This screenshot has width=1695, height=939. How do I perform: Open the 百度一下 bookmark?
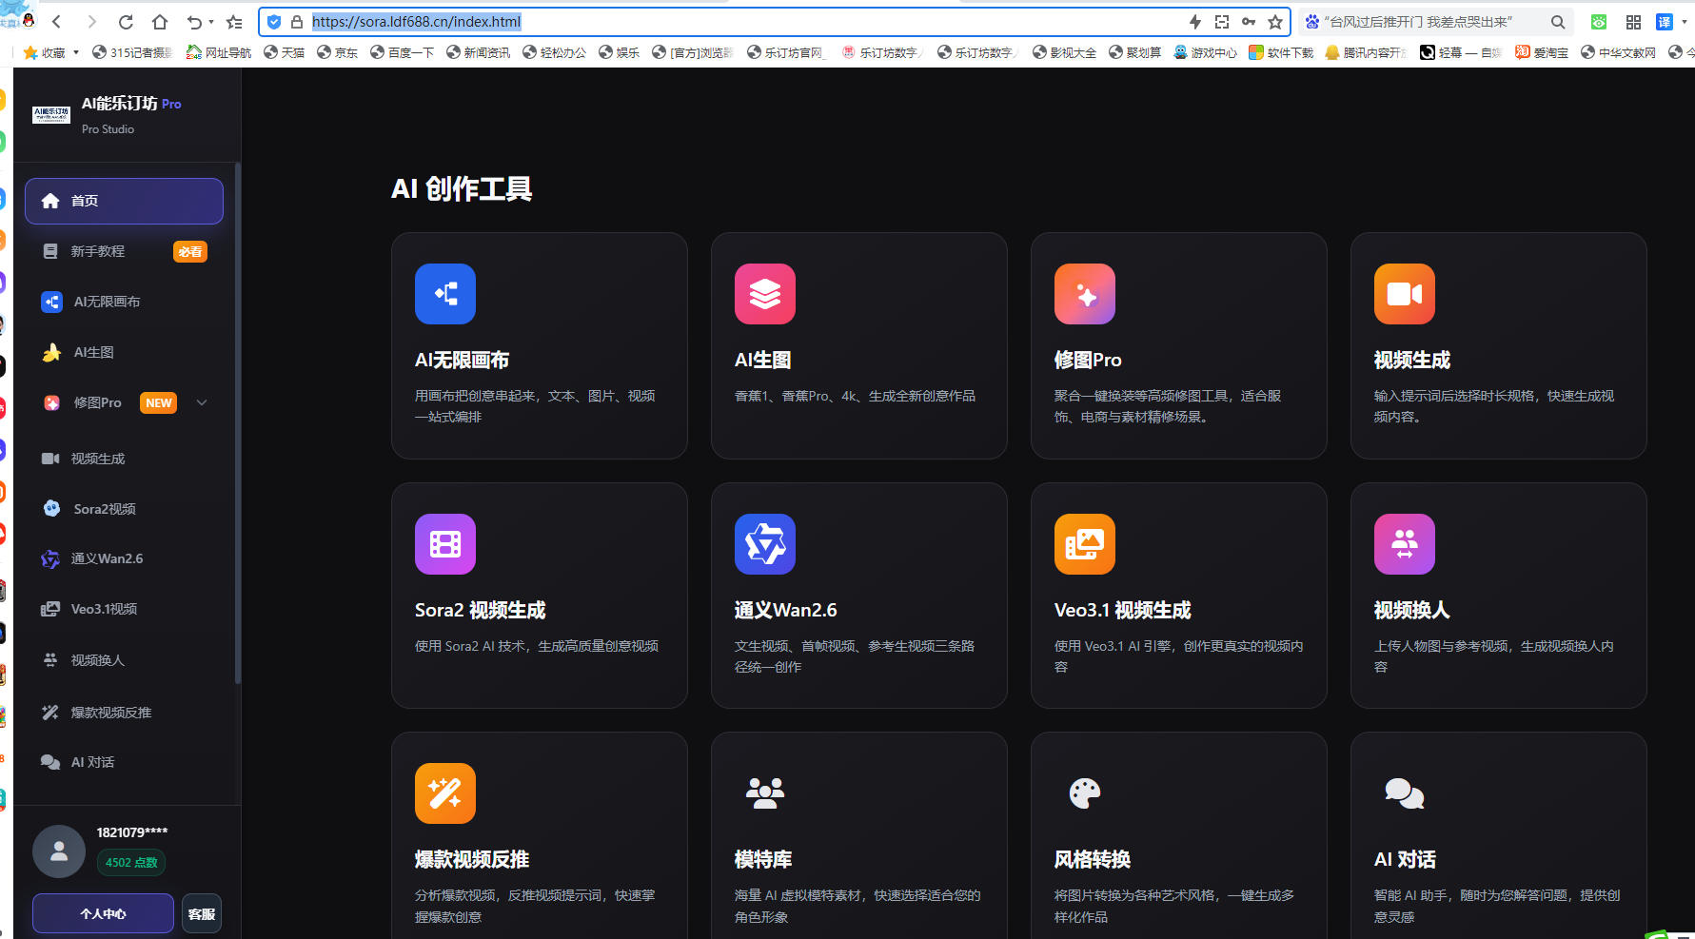[402, 52]
